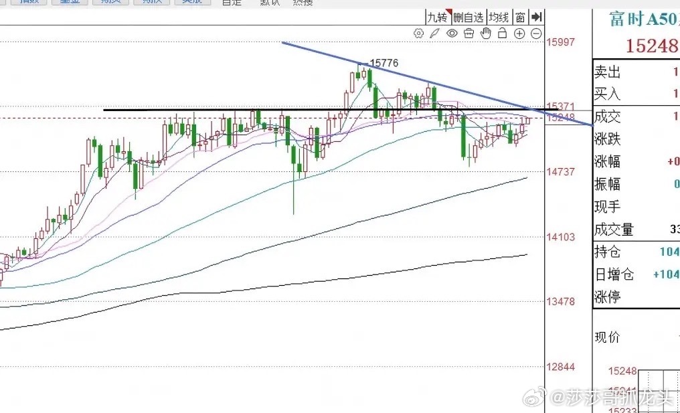The width and height of the screenshot is (680, 413).
Task: Open the toolbox icon
Action: coord(469,33)
